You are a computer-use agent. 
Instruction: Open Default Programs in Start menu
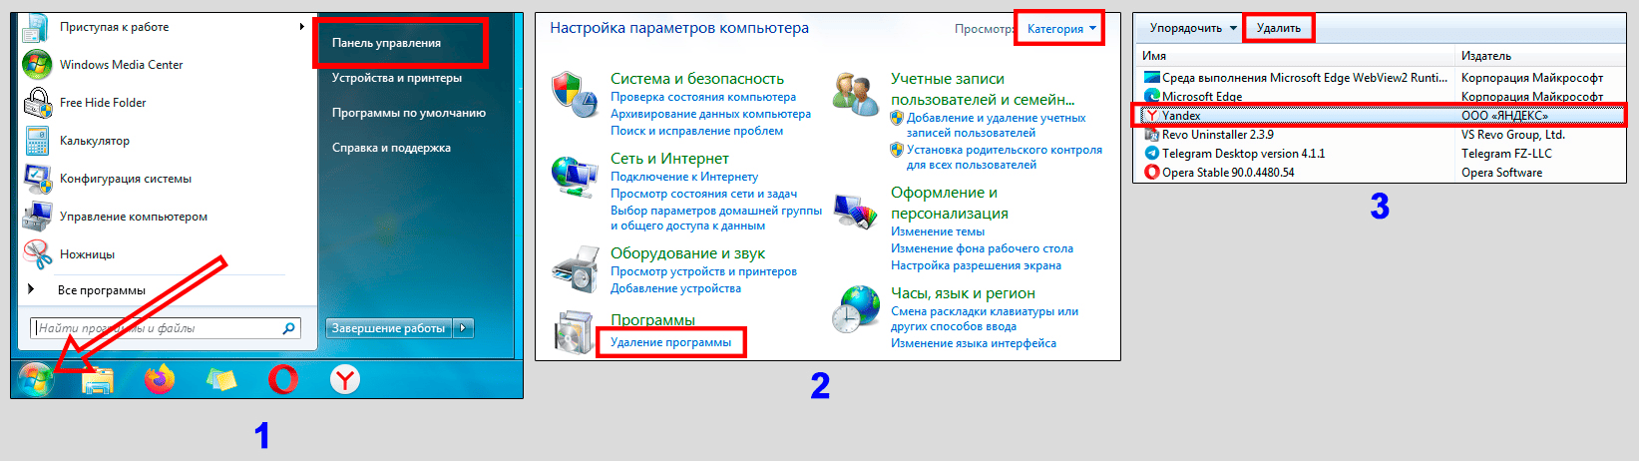(409, 113)
